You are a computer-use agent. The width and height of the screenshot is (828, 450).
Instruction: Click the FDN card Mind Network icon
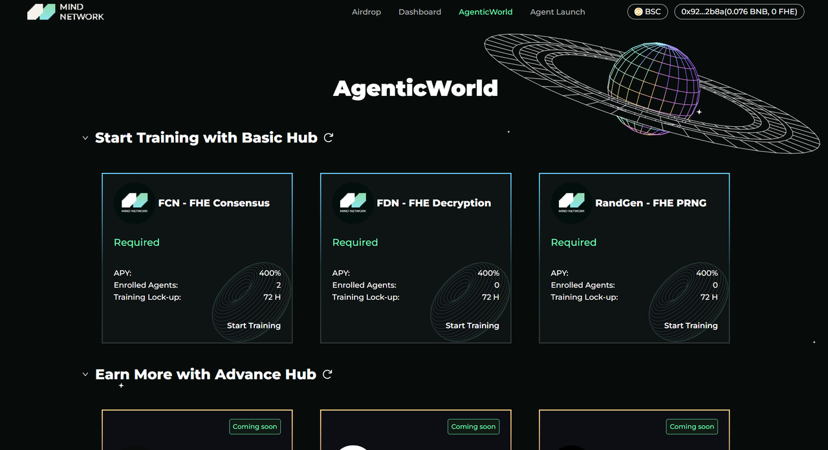point(353,203)
